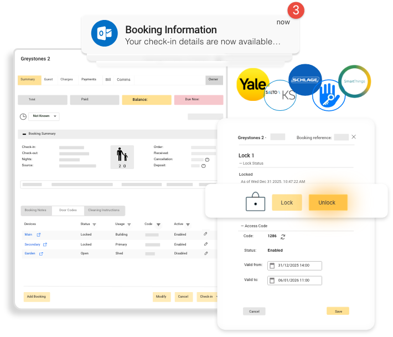Image resolution: width=393 pixels, height=337 pixels.
Task: Click Add Booking button
Action: click(37, 297)
